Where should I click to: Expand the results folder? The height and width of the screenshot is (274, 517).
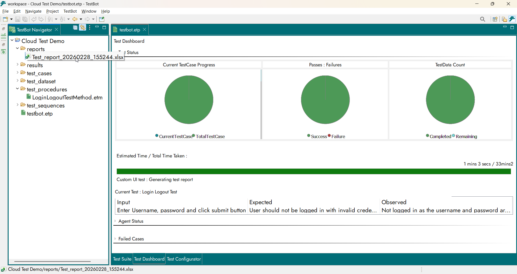click(x=18, y=65)
